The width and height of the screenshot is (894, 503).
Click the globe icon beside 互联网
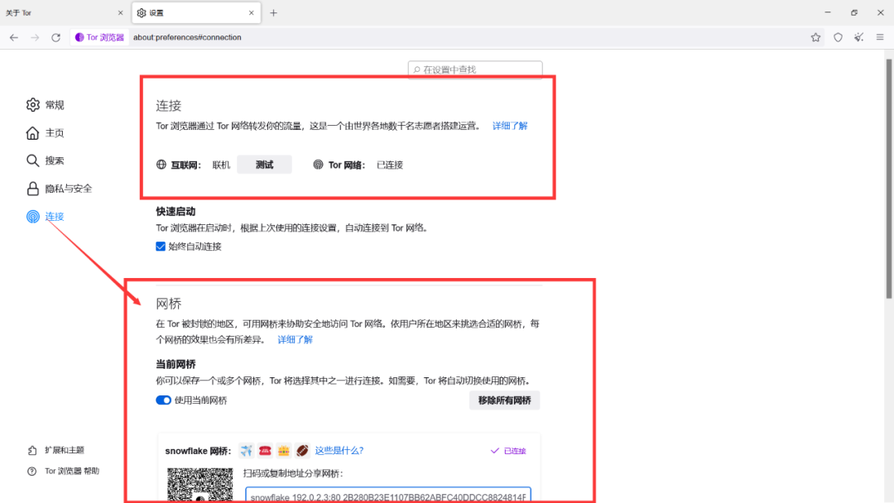pos(161,165)
